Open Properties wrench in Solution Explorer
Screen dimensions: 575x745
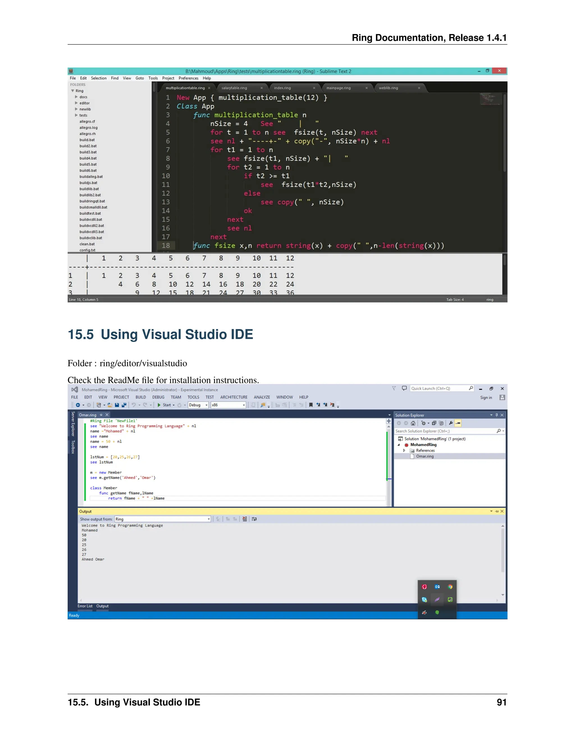pos(451,423)
